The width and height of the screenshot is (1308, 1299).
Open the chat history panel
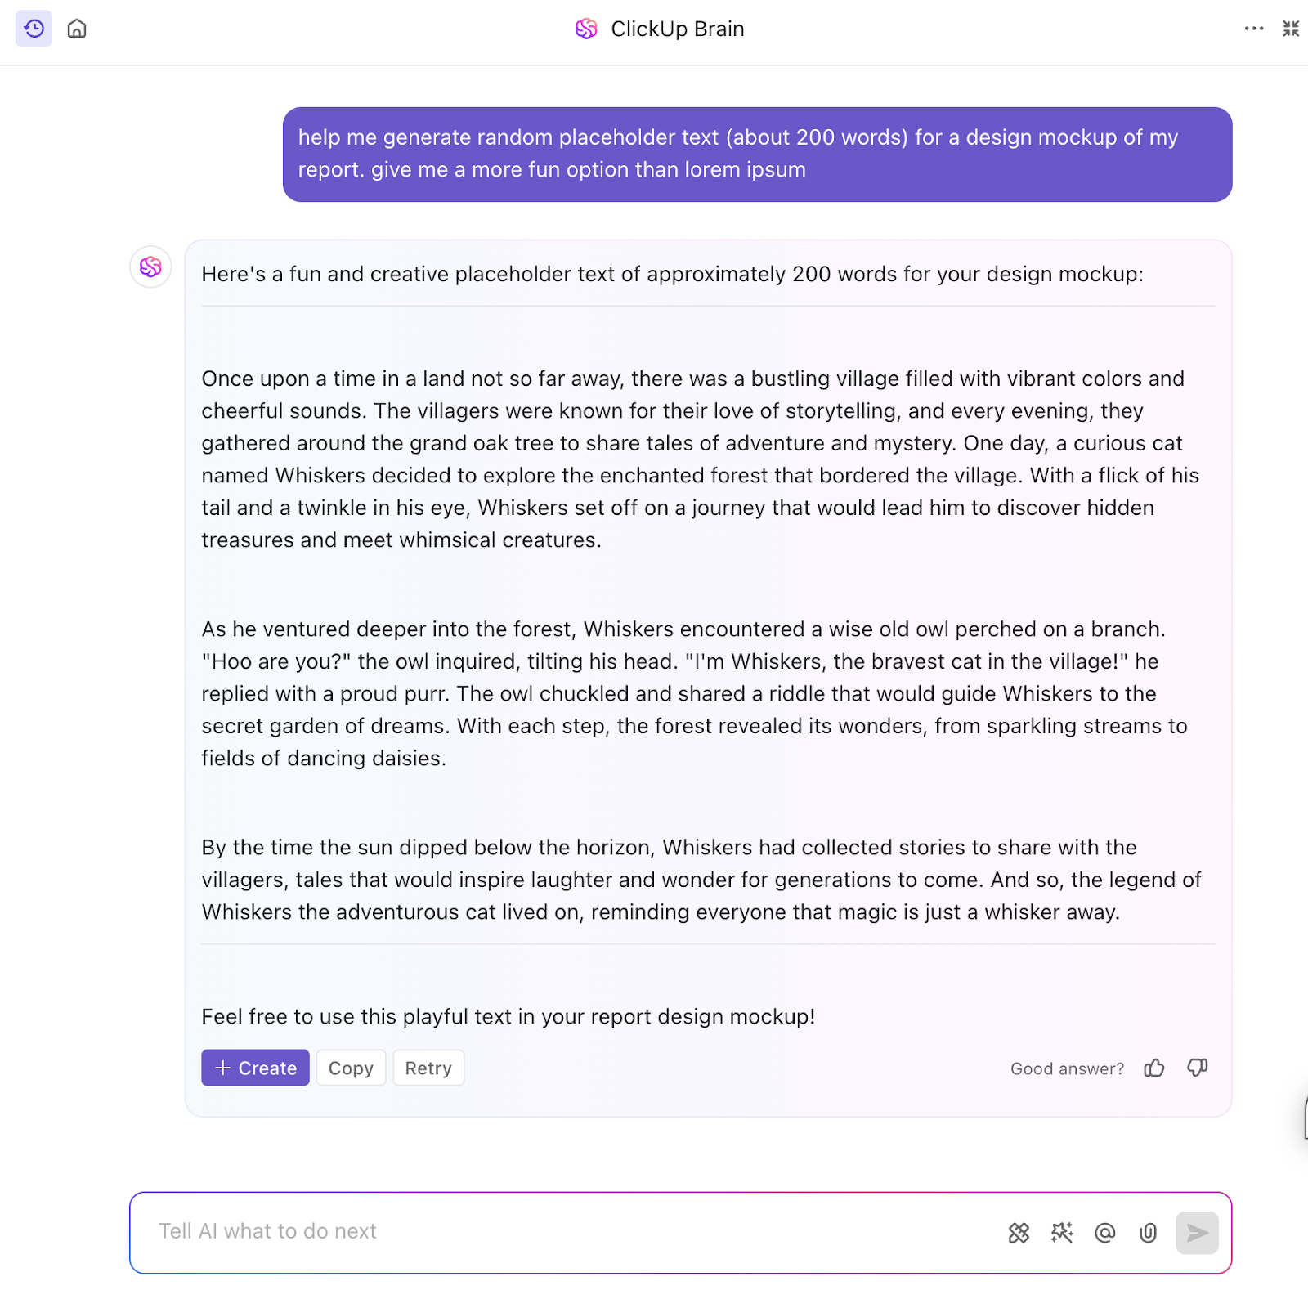33,29
